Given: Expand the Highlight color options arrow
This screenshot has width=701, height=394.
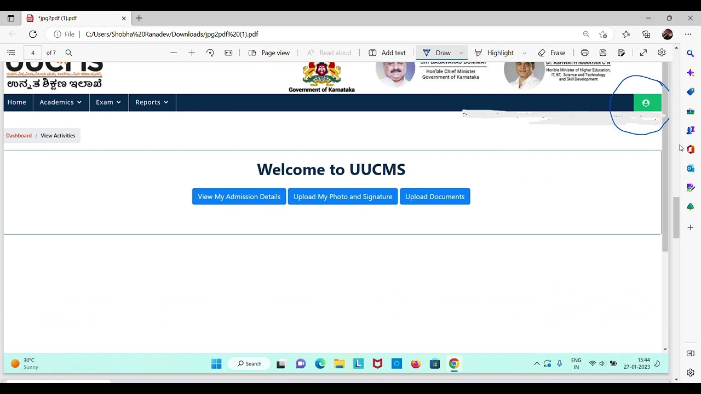Looking at the screenshot, I should coord(524,53).
